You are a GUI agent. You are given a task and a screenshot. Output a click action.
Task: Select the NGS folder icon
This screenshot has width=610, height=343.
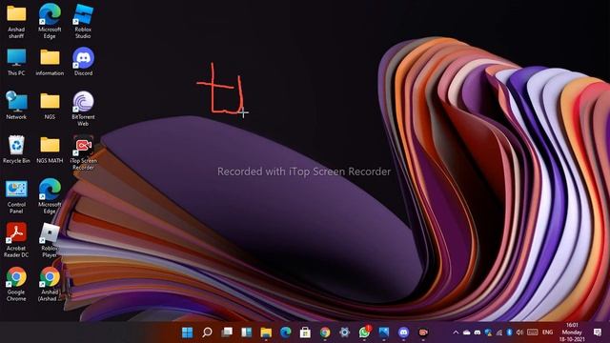click(x=50, y=106)
